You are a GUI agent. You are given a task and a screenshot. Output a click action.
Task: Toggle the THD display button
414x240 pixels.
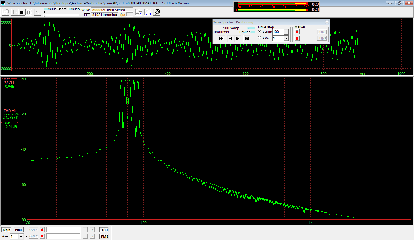pyautogui.click(x=104, y=230)
